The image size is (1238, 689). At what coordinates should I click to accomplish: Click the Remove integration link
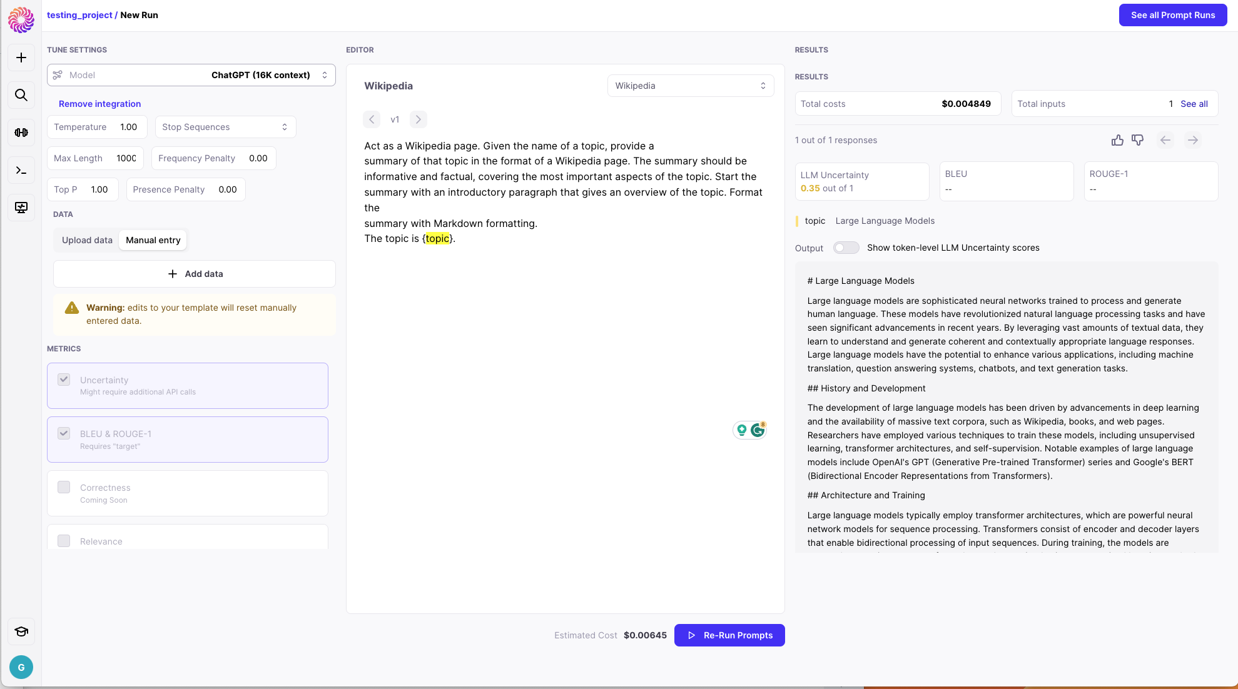tap(100, 104)
